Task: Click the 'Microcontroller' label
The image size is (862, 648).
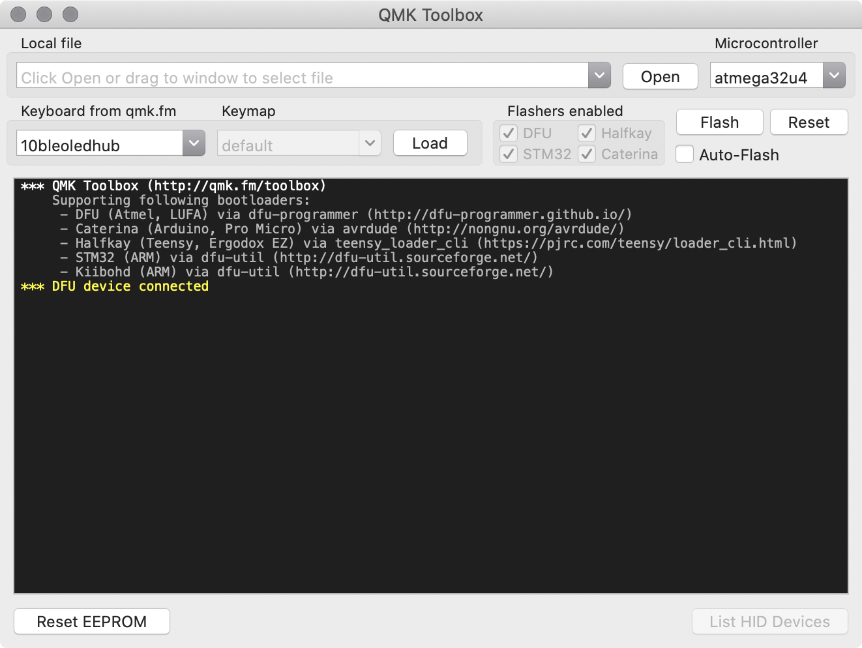Action: [766, 43]
